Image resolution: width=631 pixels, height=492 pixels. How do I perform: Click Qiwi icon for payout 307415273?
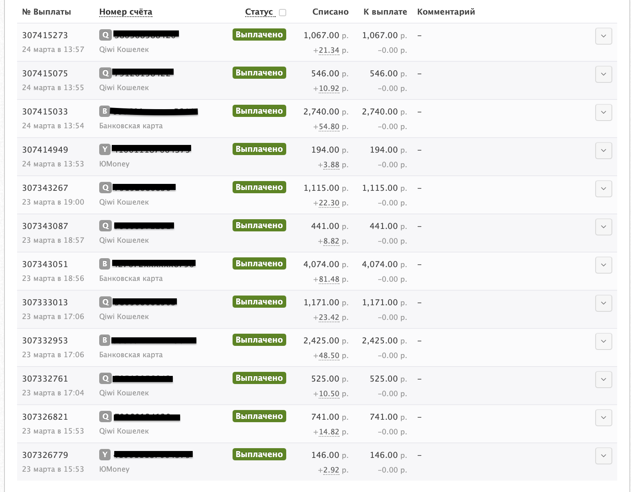click(x=105, y=35)
